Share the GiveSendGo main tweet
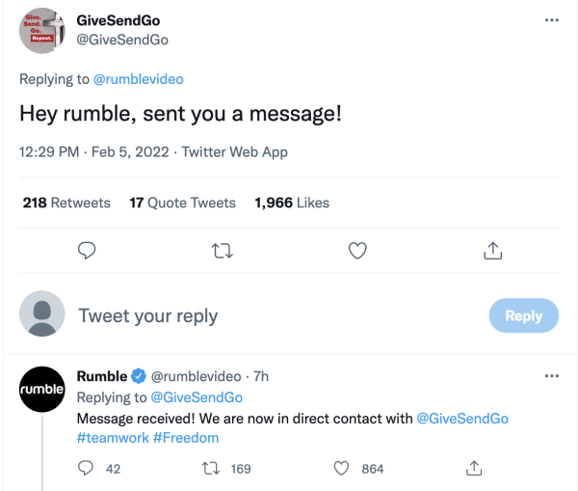 pyautogui.click(x=492, y=251)
